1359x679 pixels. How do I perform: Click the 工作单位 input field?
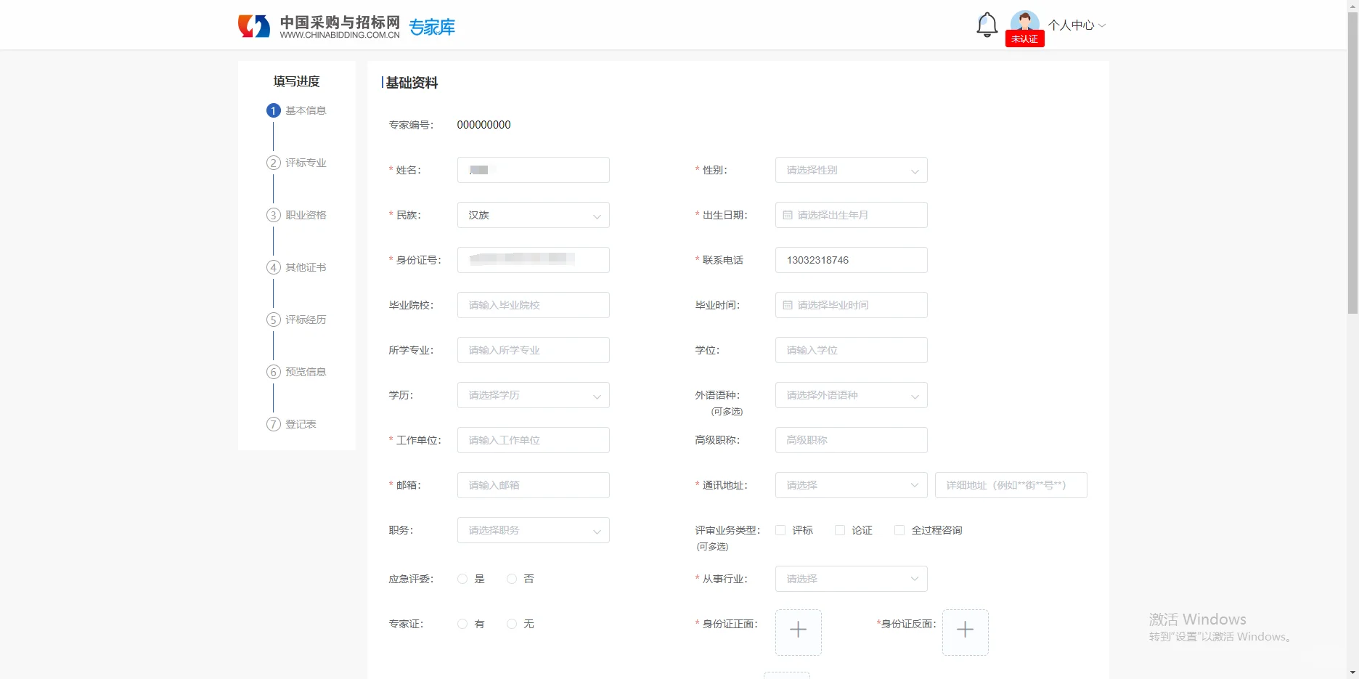pos(533,440)
